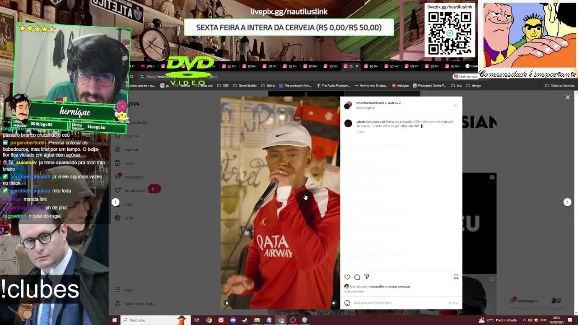Viewport: 578px width, 325px height.
Task: Open Chrome from taskbar
Action: coord(209,320)
